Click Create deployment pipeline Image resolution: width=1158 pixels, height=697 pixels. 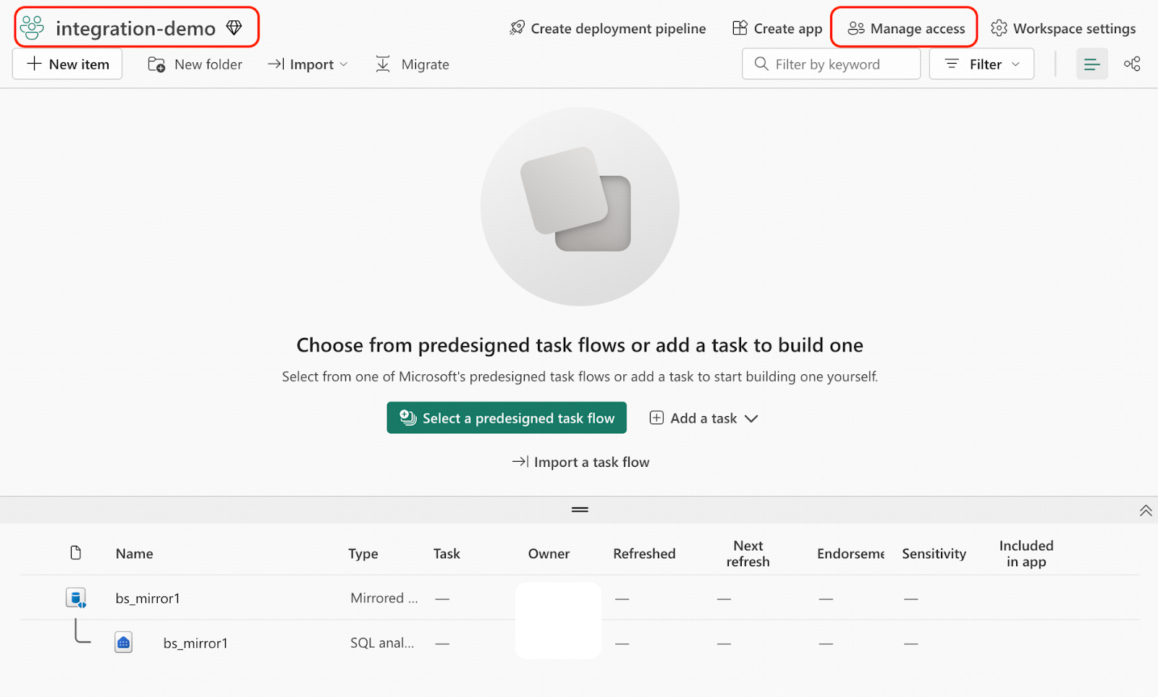(x=608, y=28)
